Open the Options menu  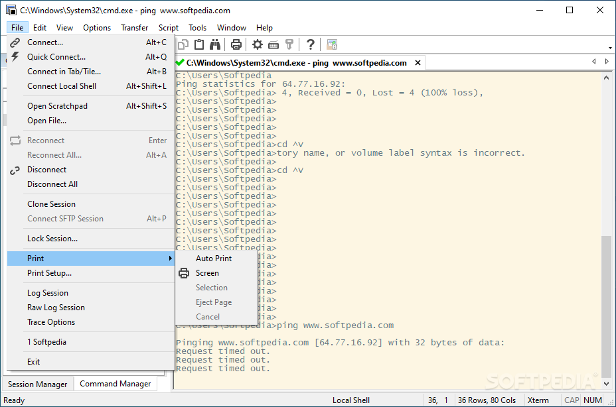tap(97, 27)
